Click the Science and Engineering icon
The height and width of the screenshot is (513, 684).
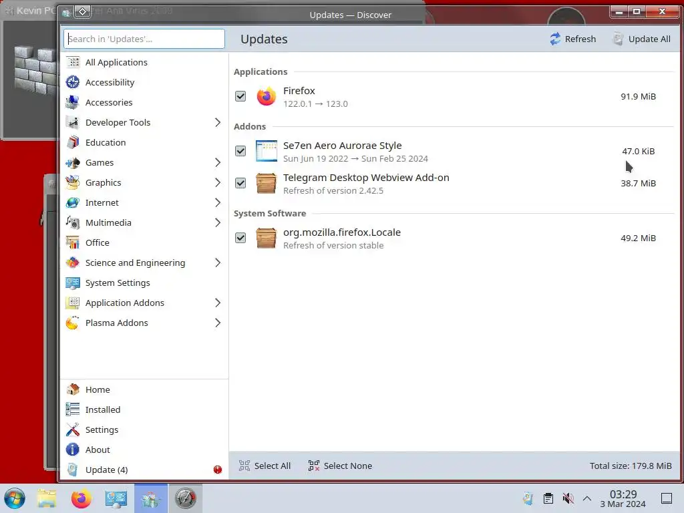pos(73,263)
